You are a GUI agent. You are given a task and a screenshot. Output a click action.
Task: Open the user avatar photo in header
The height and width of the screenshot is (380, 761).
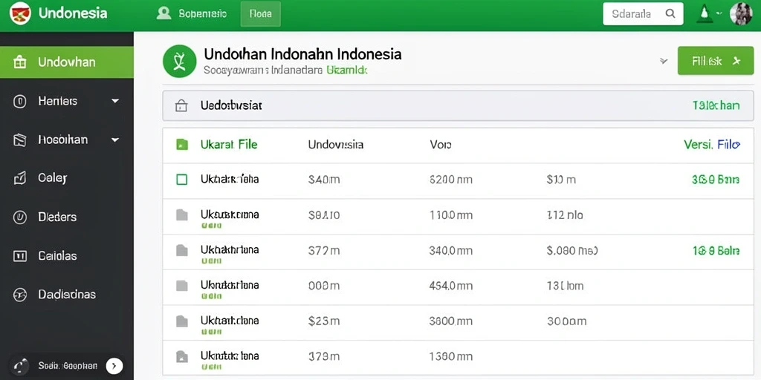click(741, 13)
